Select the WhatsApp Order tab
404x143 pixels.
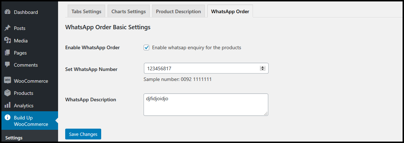[x=230, y=11]
